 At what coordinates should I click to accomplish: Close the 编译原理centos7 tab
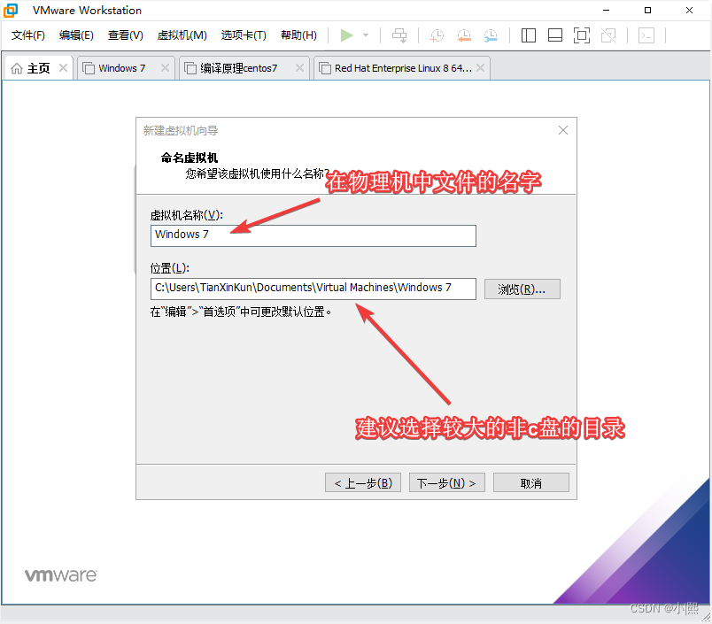click(299, 68)
